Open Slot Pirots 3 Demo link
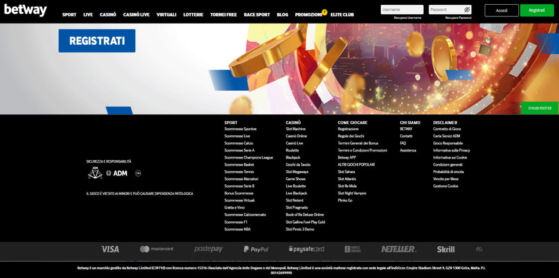The height and width of the screenshot is (278, 559). [300, 229]
